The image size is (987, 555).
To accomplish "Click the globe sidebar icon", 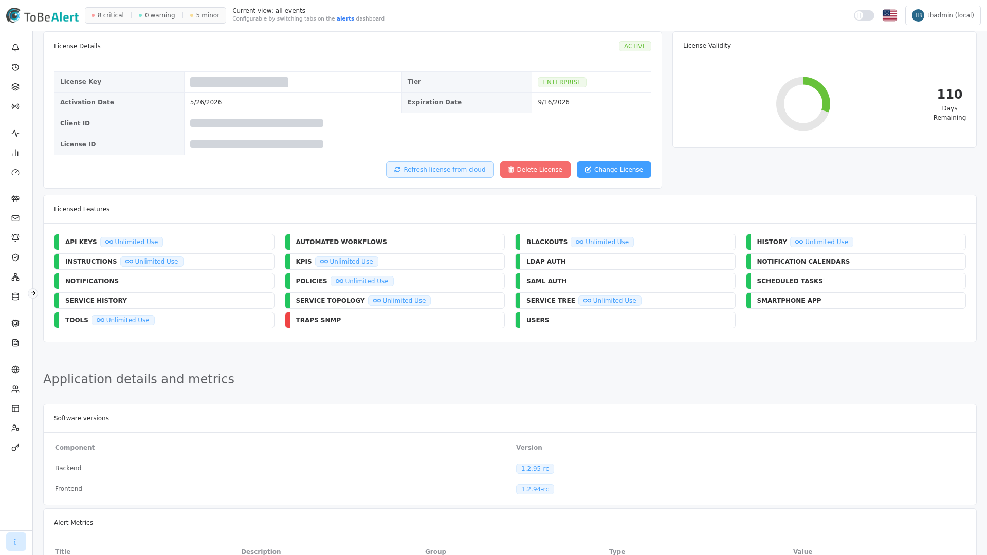I will click(15, 369).
